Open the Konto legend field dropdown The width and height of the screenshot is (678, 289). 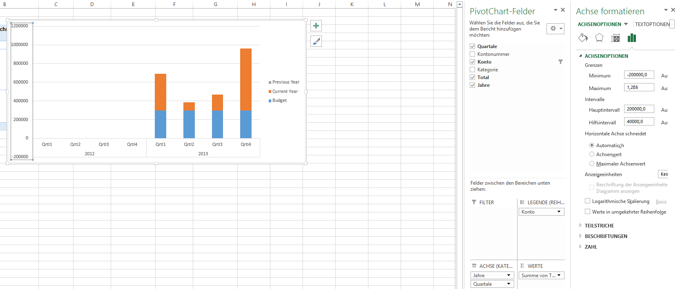pos(559,212)
